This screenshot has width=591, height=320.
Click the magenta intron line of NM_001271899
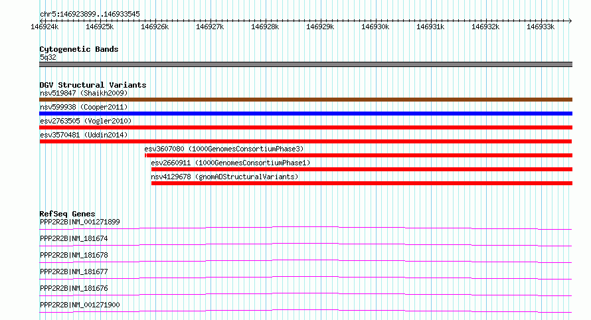tap(305, 227)
